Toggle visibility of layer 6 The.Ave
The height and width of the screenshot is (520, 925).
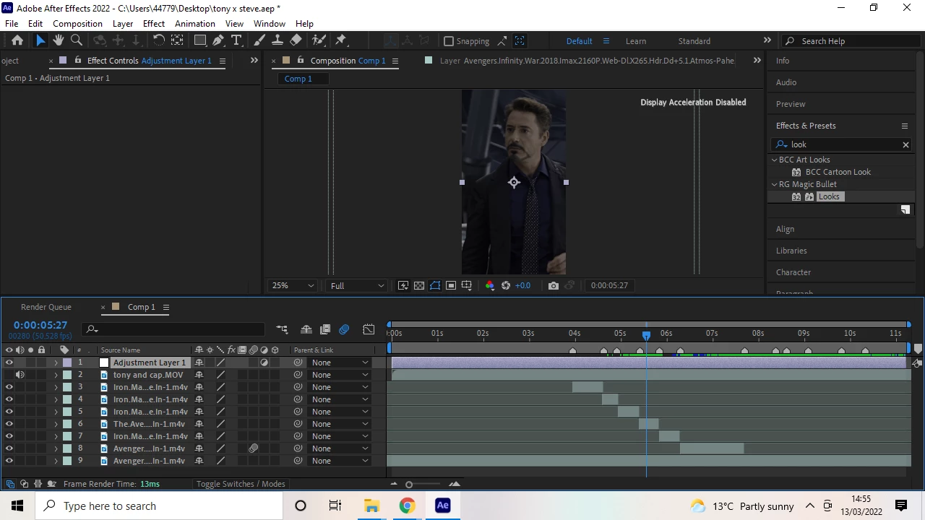coord(9,424)
